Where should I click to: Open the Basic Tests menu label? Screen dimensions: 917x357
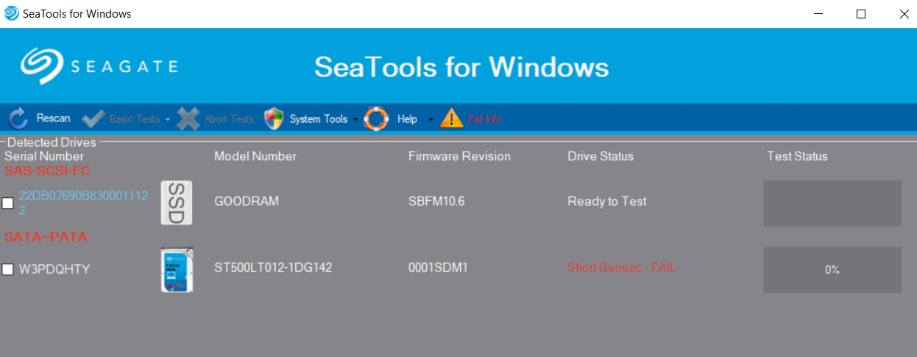[x=135, y=119]
